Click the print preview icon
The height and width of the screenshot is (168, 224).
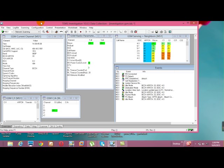[165, 32]
